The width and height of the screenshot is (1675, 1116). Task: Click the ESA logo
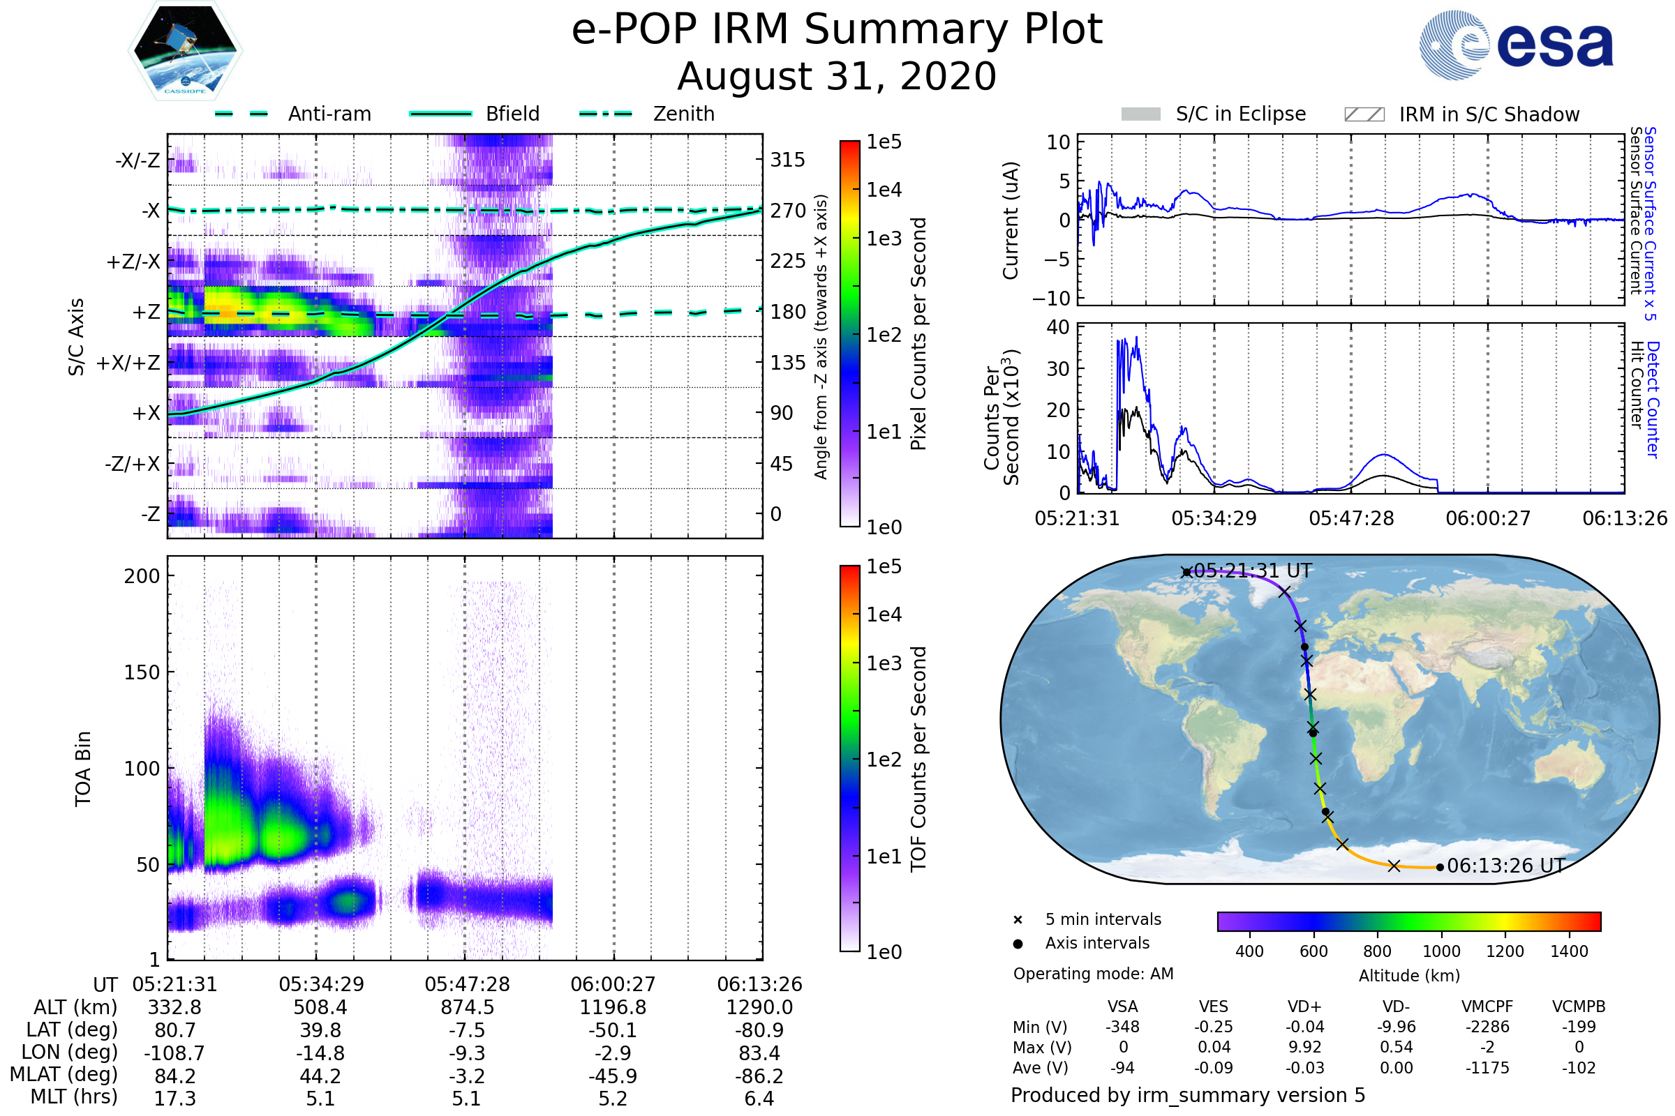coord(1515,44)
